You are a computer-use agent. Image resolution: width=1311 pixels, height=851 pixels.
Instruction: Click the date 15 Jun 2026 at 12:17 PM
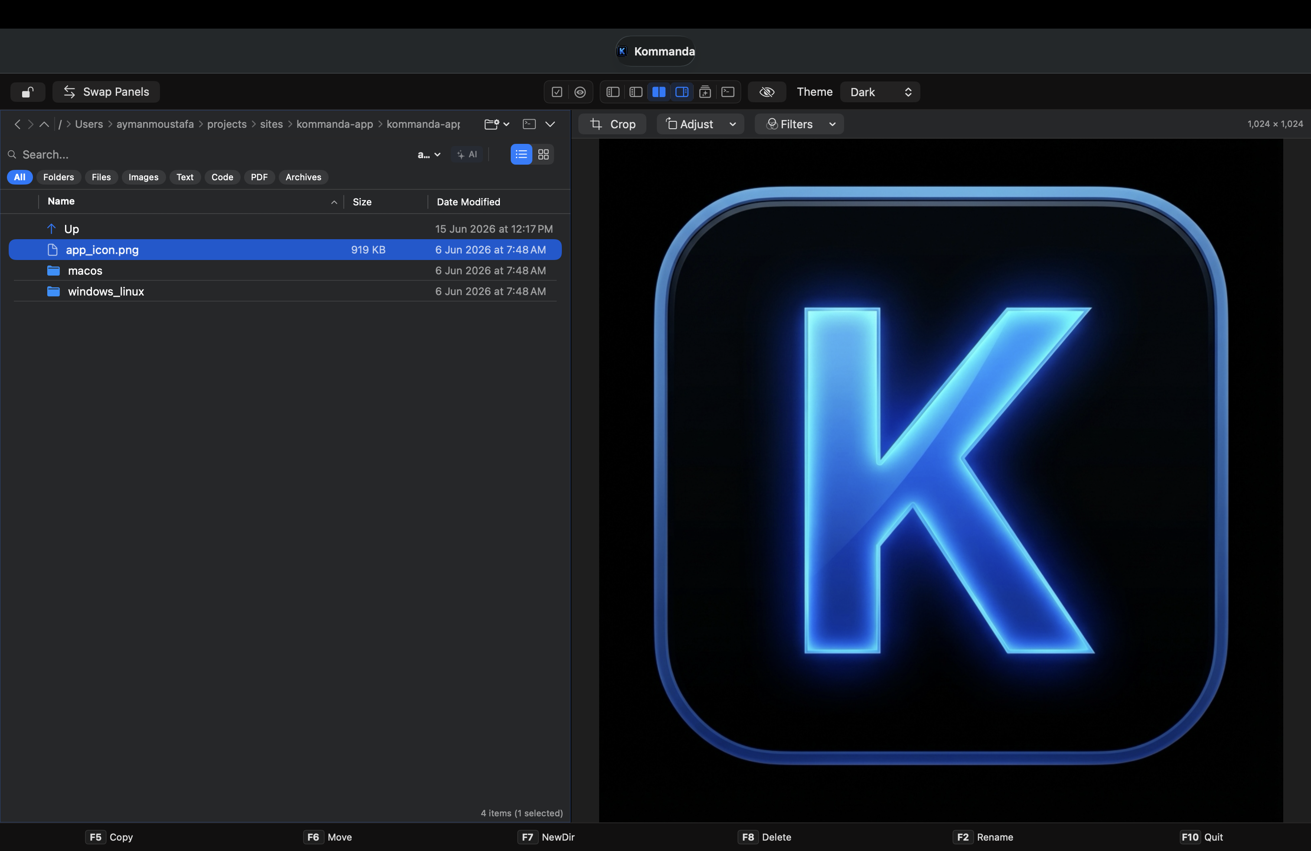(x=494, y=229)
